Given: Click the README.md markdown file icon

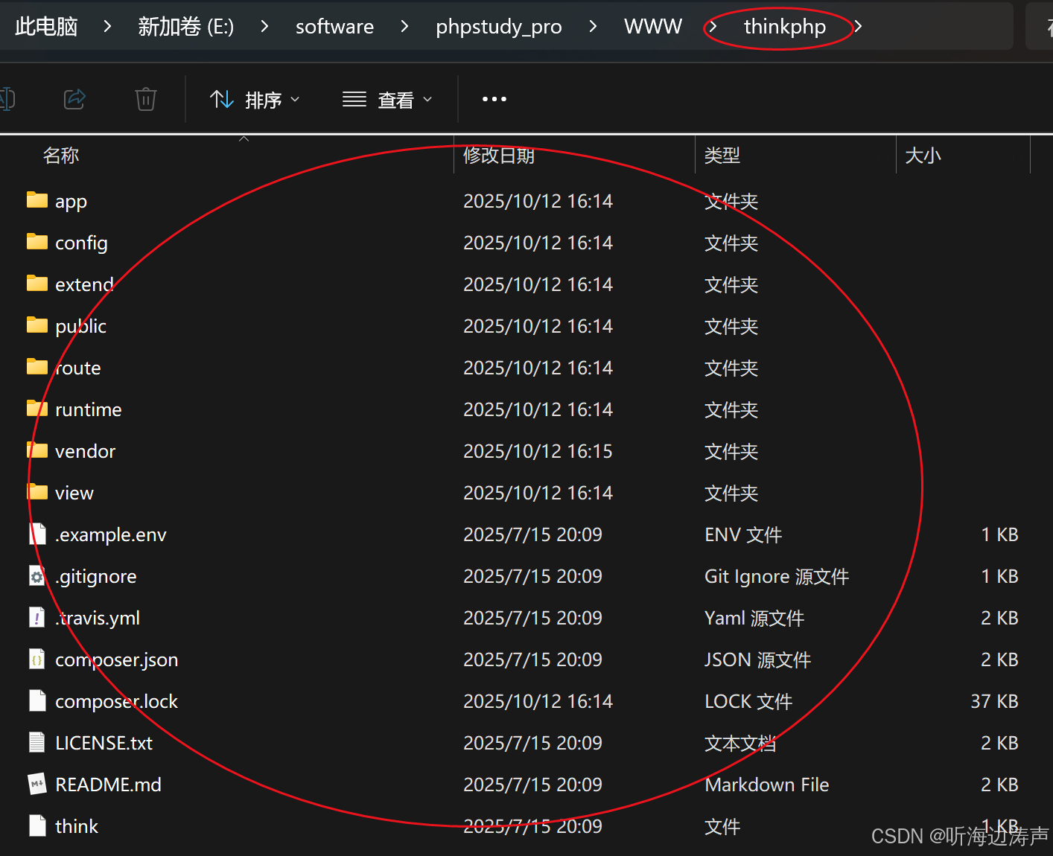Looking at the screenshot, I should 37,784.
